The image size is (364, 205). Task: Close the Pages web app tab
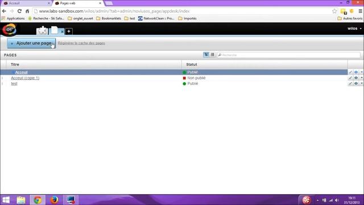point(62,32)
